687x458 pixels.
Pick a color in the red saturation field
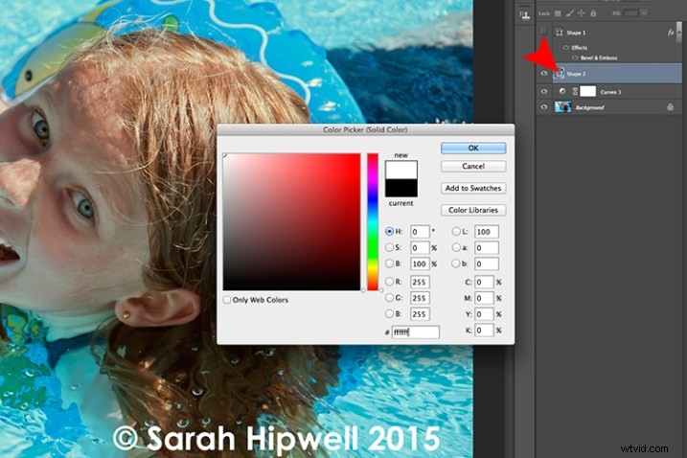(x=292, y=221)
